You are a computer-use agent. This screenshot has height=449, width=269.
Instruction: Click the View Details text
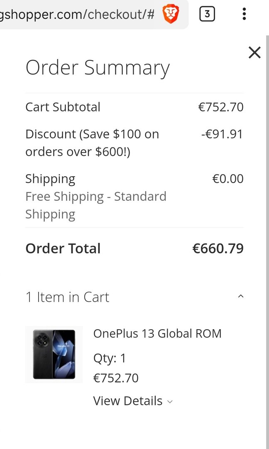pyautogui.click(x=128, y=401)
